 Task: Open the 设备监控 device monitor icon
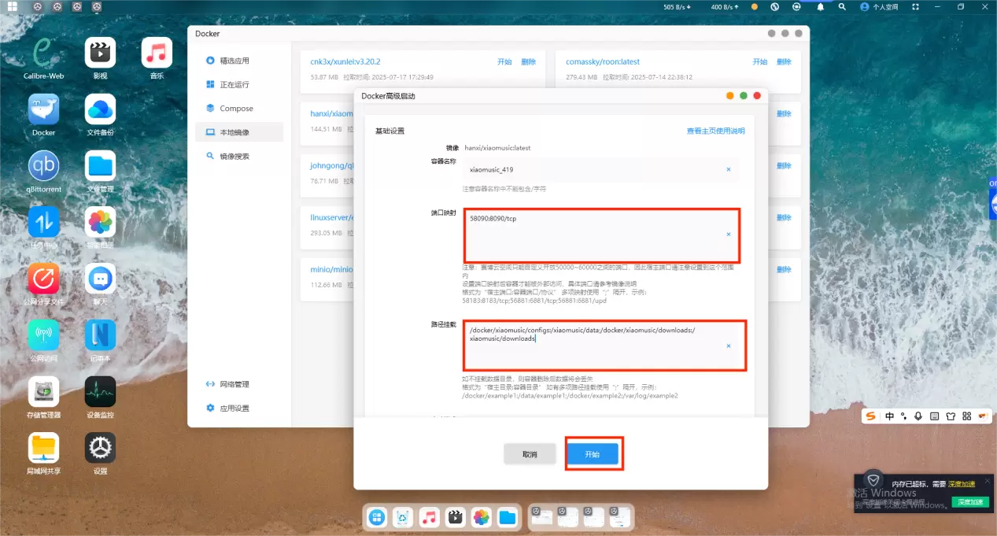100,392
